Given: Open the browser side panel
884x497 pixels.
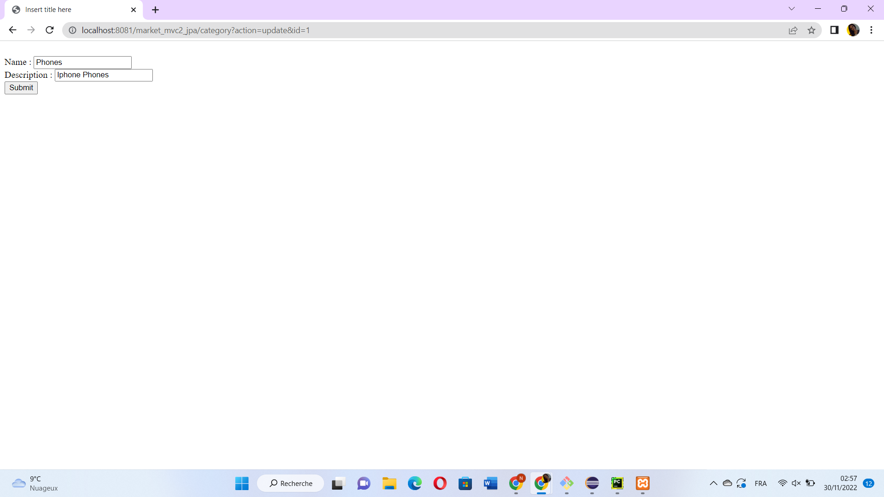Looking at the screenshot, I should coord(834,30).
